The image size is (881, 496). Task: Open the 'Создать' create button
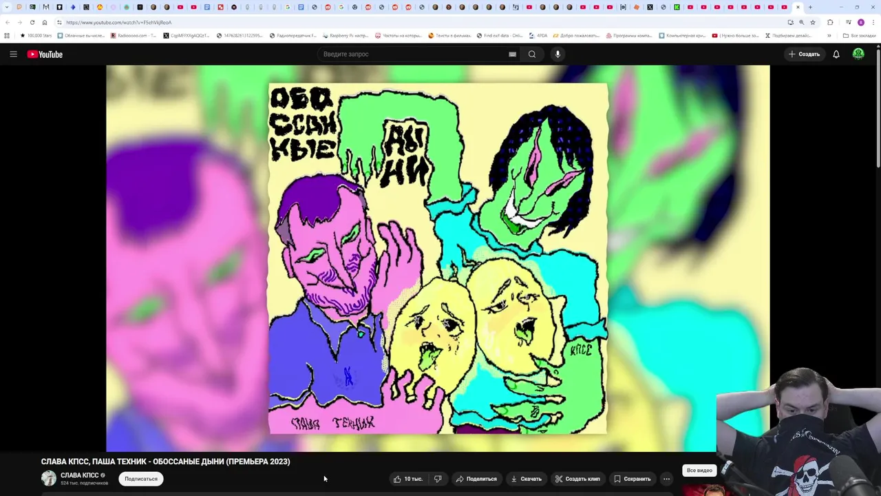804,54
